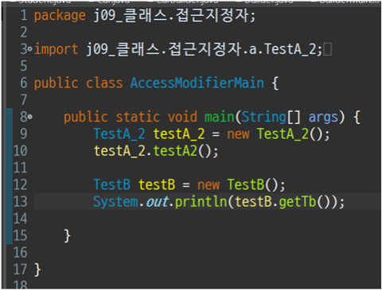Click the import keyword on line 3

pyautogui.click(x=57, y=49)
